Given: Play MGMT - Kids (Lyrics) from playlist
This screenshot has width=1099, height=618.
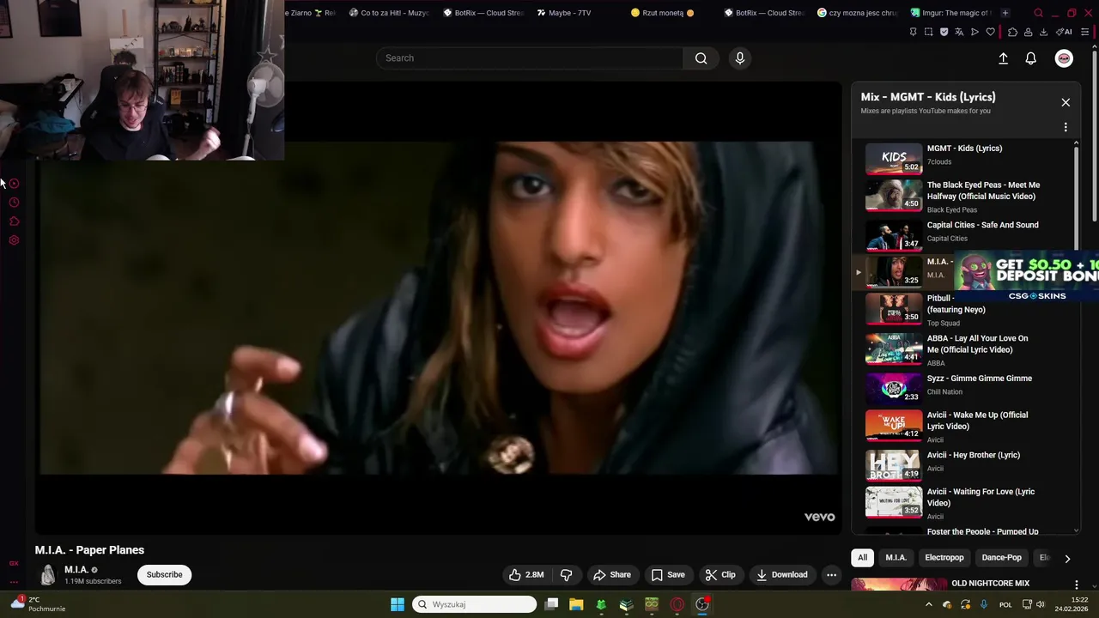Looking at the screenshot, I should point(963,158).
